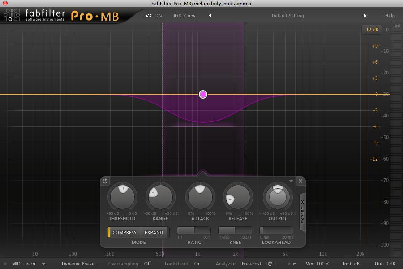Go to the next preset with right arrow
403x269 pixels.
[365, 16]
